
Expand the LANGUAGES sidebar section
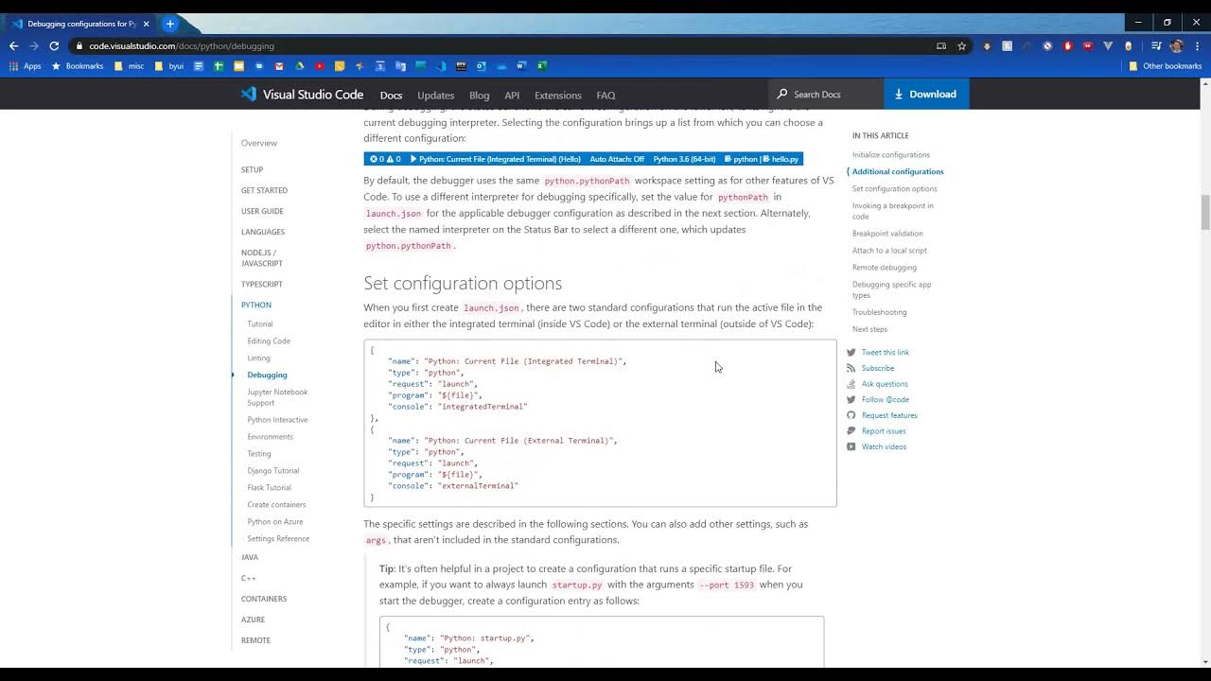(x=262, y=232)
